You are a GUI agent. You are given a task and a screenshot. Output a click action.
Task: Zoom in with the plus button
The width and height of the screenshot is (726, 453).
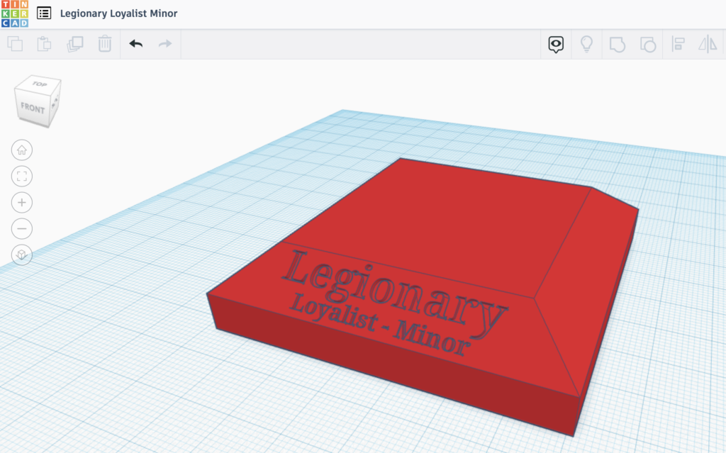[x=22, y=203]
